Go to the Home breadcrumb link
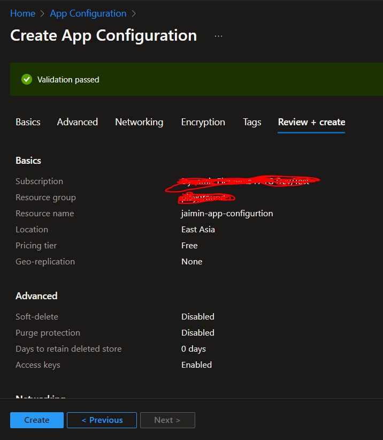The width and height of the screenshot is (383, 440). coord(22,13)
